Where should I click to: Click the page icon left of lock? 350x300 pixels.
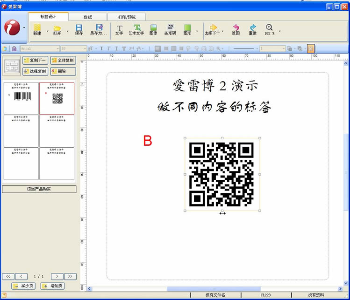[5, 48]
